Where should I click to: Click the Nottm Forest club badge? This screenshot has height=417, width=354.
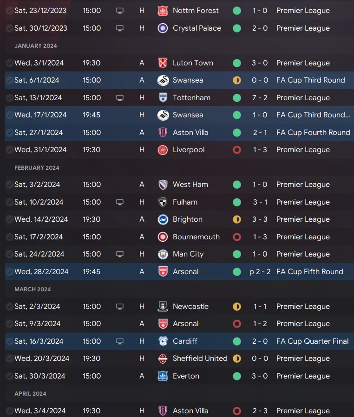(163, 11)
